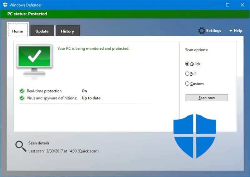Open the Settings link
Screen dimensions: 250x177
point(214,31)
